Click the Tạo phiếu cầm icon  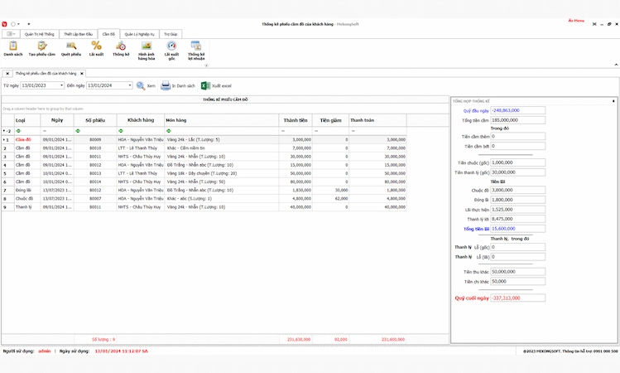[x=42, y=46]
